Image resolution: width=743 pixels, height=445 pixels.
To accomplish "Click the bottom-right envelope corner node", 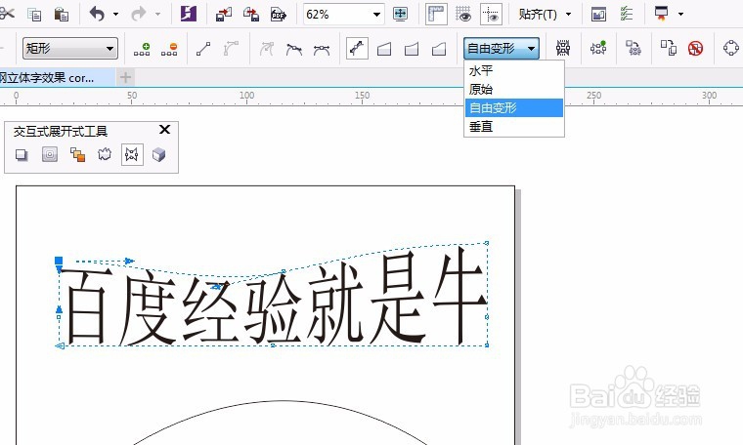I will click(487, 345).
